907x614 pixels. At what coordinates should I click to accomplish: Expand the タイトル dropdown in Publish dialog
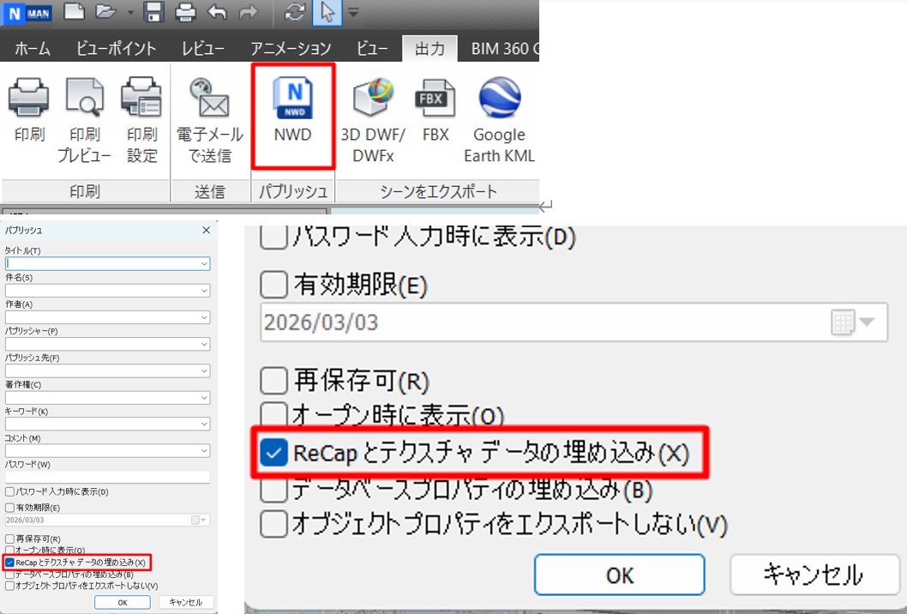pos(204,264)
